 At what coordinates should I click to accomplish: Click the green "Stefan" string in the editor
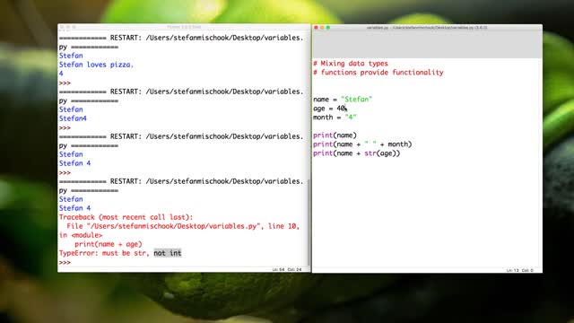pyautogui.click(x=357, y=100)
